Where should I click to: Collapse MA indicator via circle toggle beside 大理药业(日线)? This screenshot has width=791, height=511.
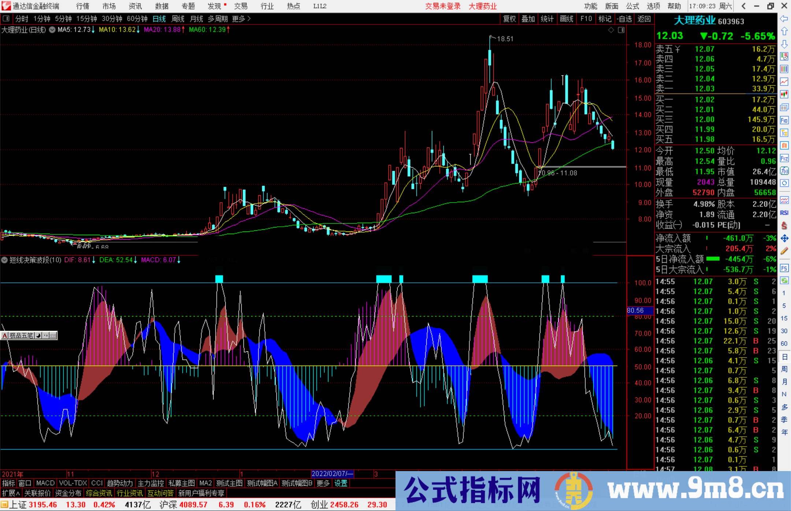click(x=52, y=30)
